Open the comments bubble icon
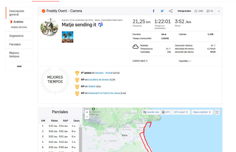236x152 pixels. click(x=208, y=11)
